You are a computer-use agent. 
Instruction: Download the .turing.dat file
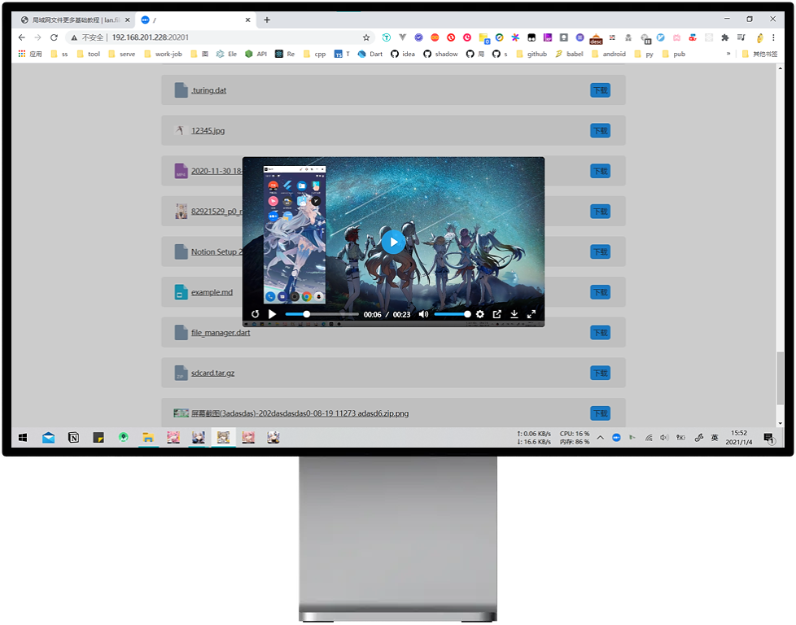(600, 90)
